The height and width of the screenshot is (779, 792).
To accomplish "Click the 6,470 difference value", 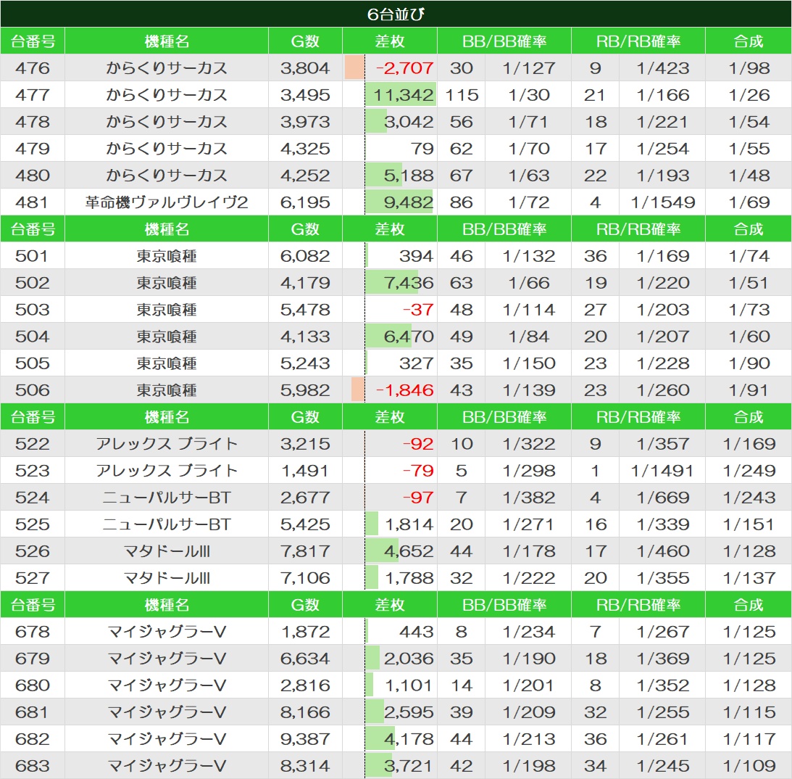I will (408, 336).
